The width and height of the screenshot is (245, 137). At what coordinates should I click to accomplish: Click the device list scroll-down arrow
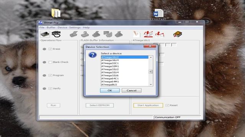click(151, 84)
